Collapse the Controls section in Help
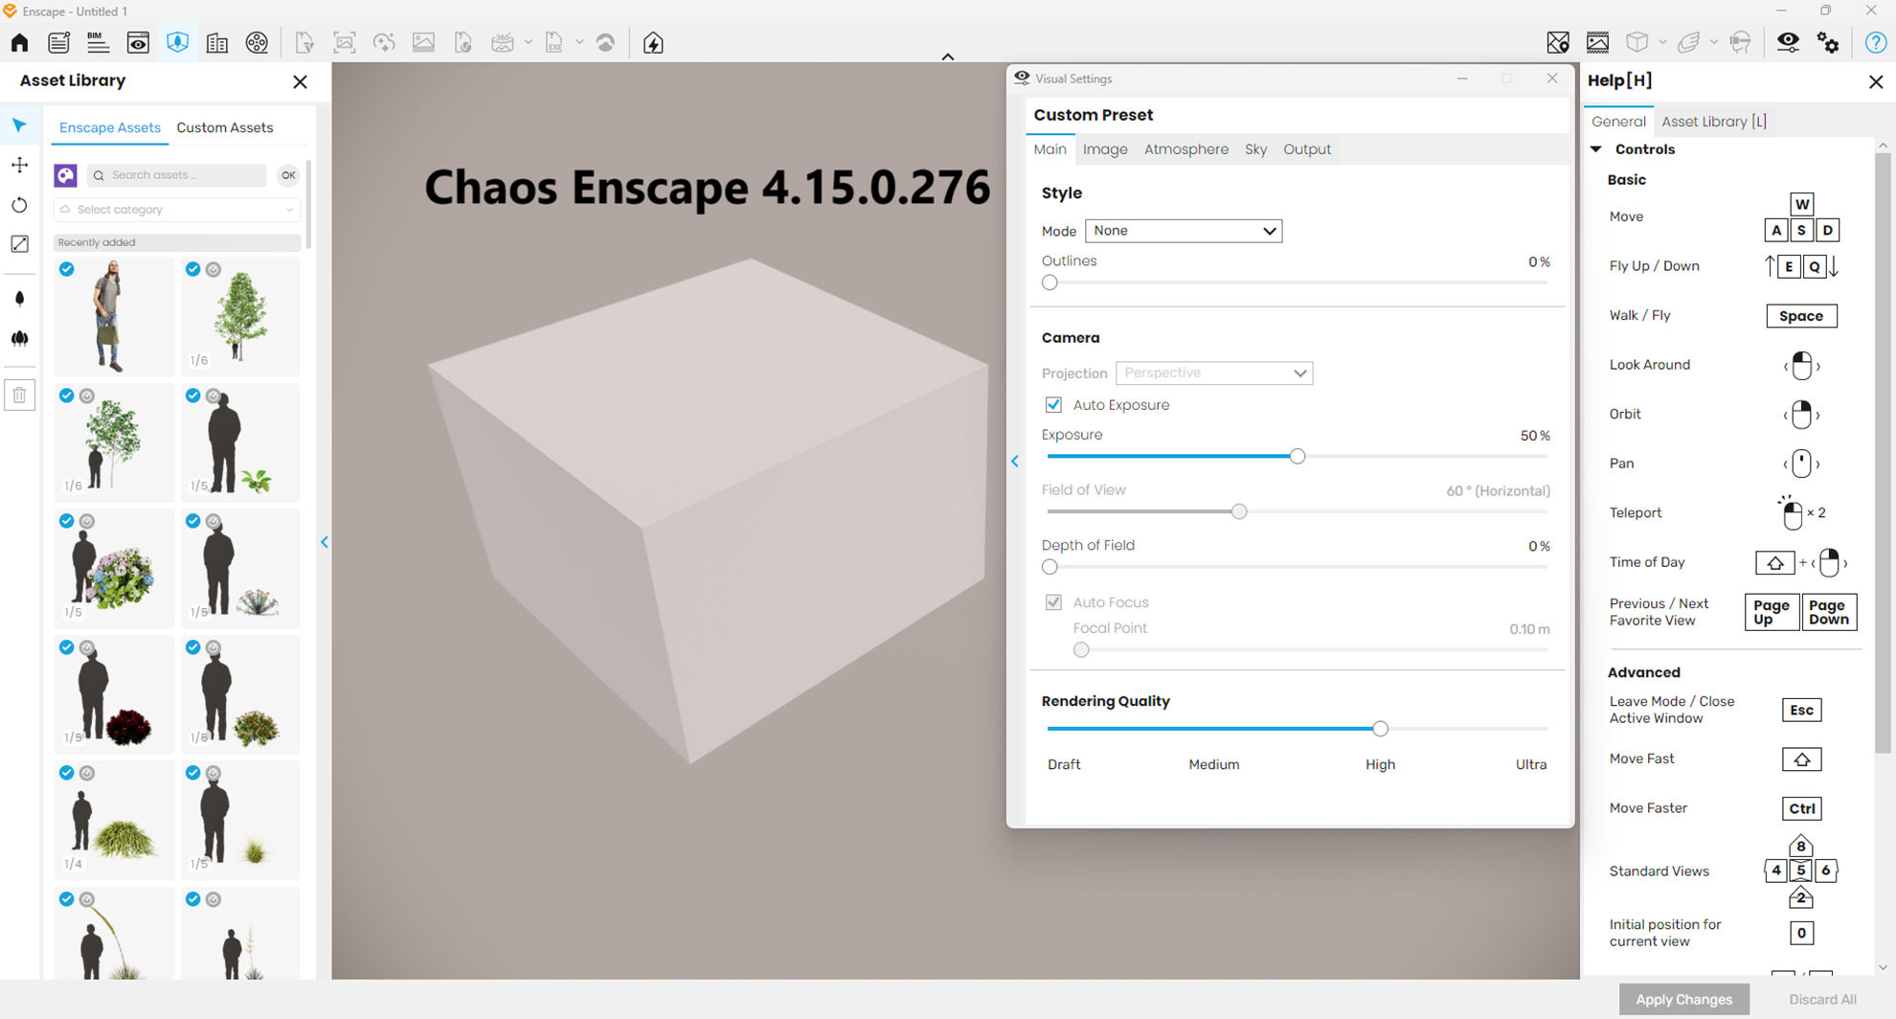 [x=1595, y=148]
